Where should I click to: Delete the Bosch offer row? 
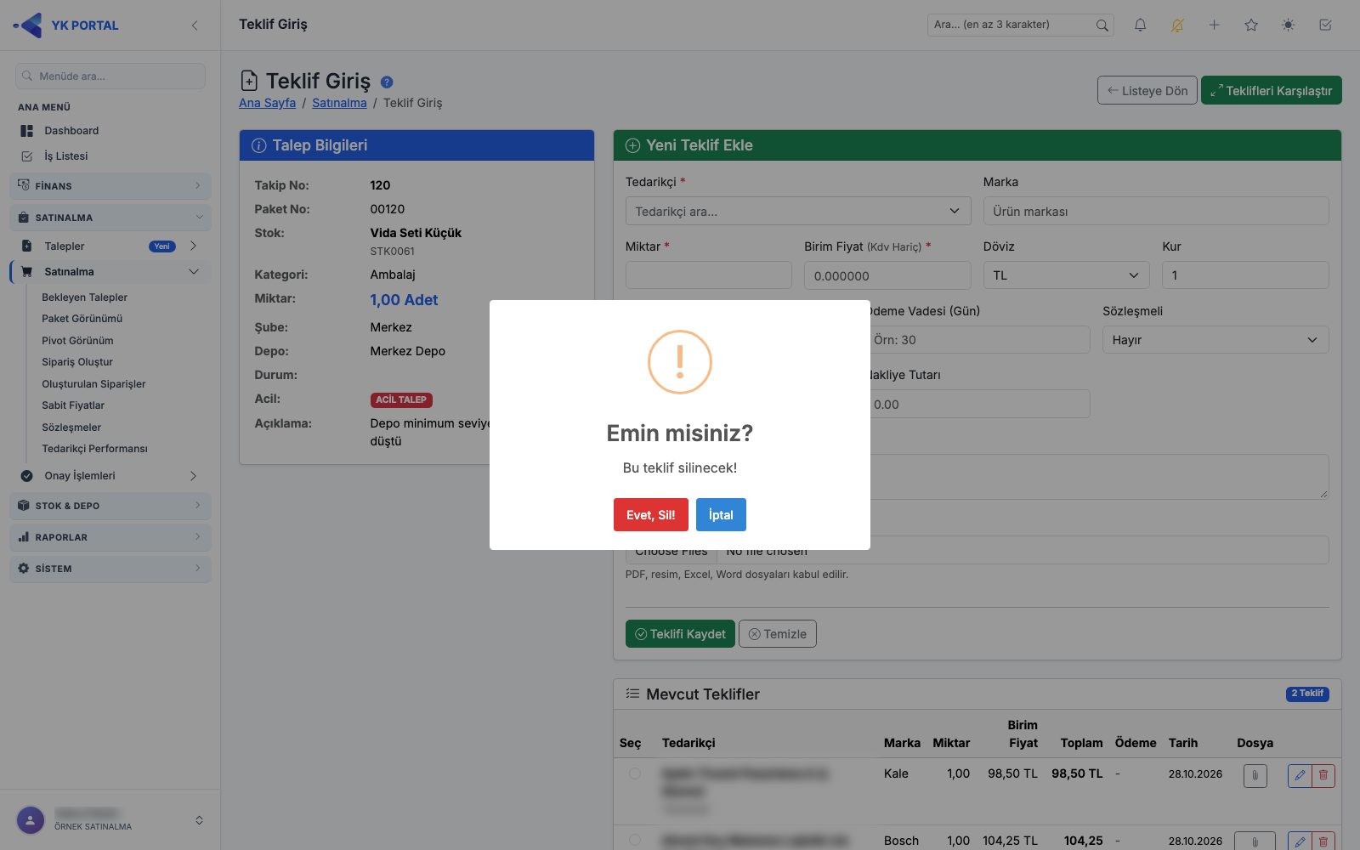[x=1323, y=841]
